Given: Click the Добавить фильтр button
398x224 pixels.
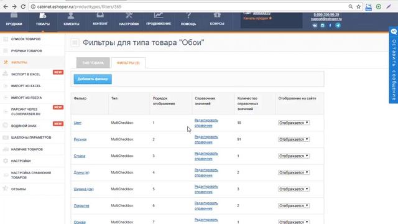Looking at the screenshot, I should [93, 79].
